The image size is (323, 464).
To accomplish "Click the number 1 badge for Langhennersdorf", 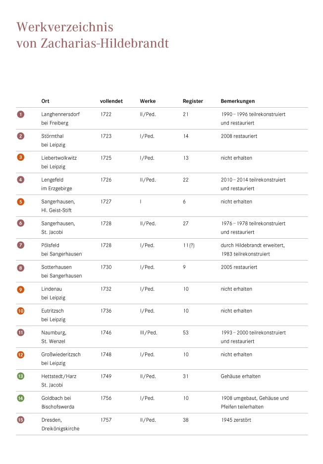I will 21,114.
